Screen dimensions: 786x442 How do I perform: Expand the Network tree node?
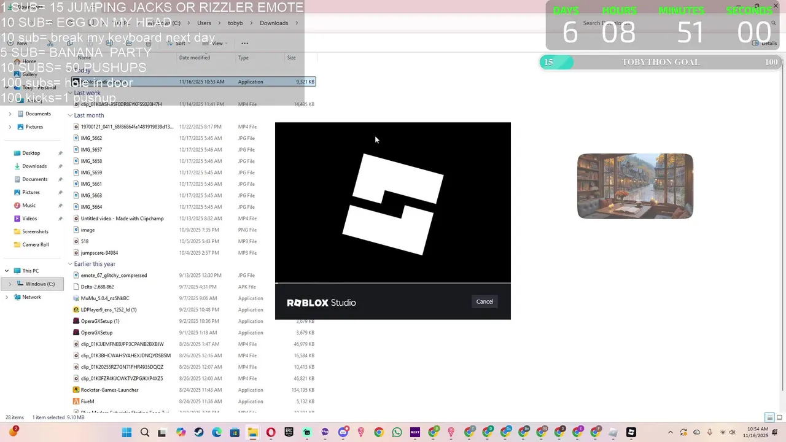click(x=7, y=297)
